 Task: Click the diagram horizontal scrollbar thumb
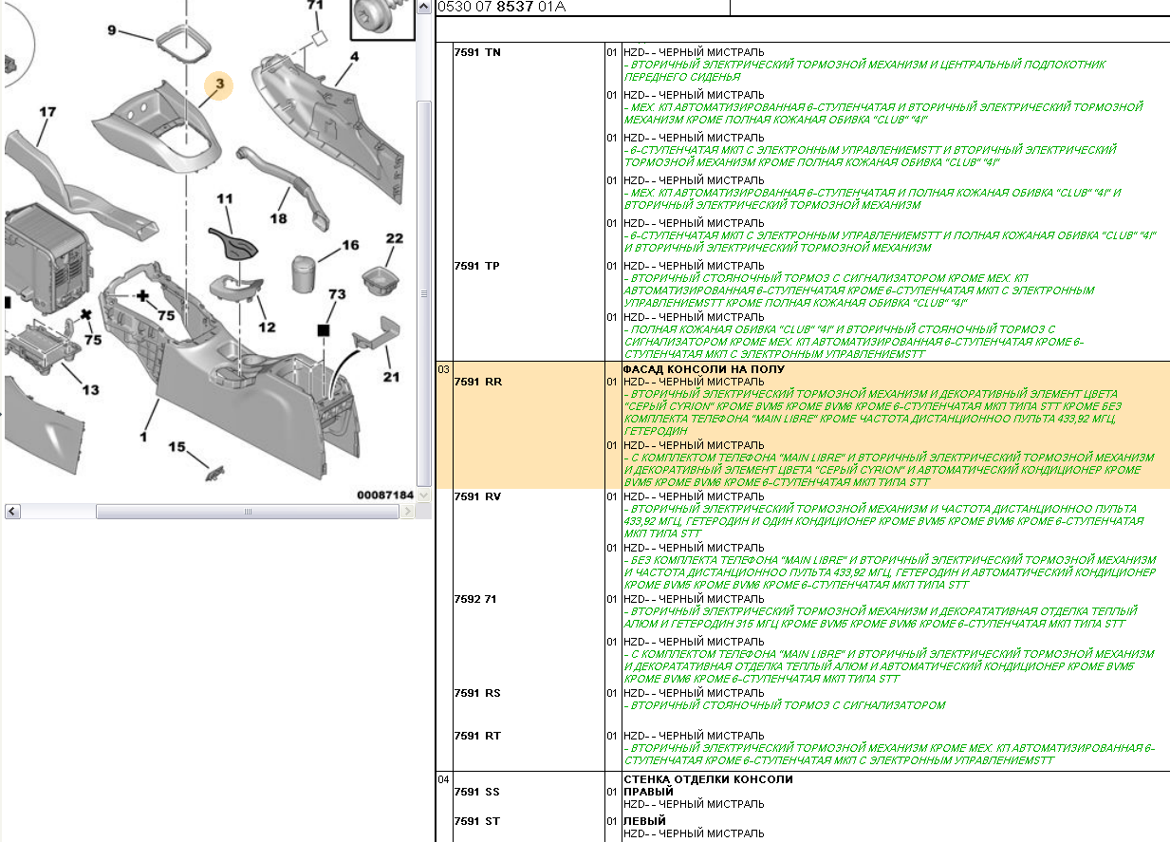(247, 512)
